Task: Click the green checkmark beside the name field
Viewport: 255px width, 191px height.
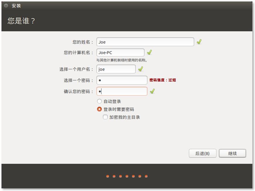Action: [199, 42]
